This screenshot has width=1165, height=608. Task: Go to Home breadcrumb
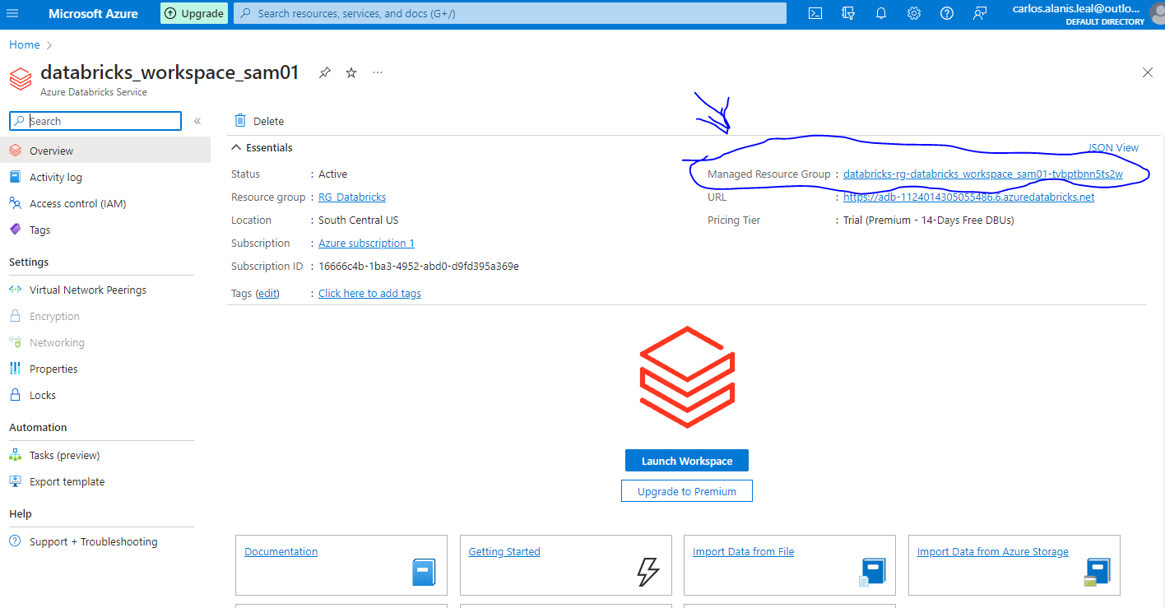25,44
